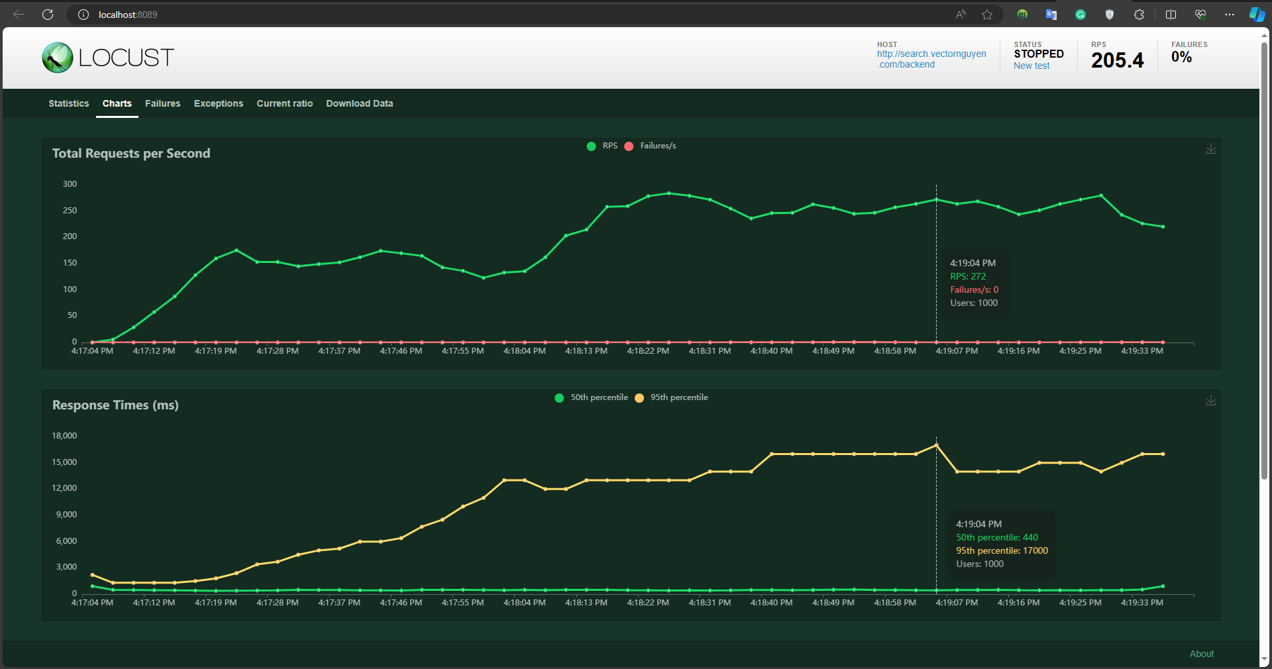
Task: Open browser essentials heart icon
Action: coord(1200,15)
